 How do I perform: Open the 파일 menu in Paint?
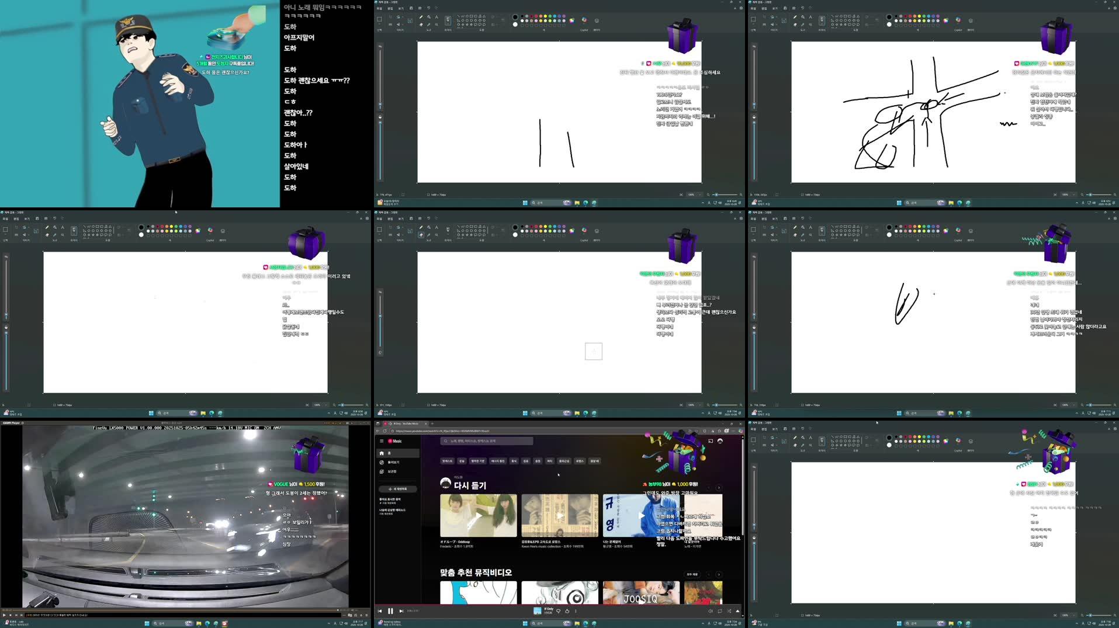pos(380,8)
